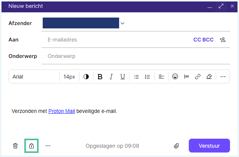Focus the Onderwerp subject field
239x157 pixels.
[136, 56]
